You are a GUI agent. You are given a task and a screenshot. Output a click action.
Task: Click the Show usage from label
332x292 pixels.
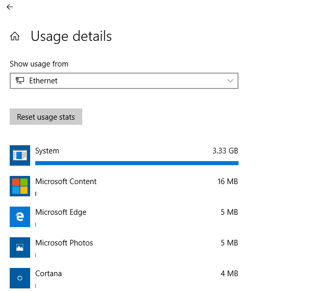tap(39, 64)
